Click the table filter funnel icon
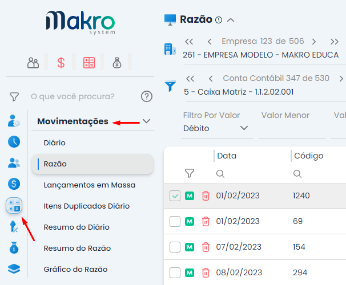 click(190, 173)
